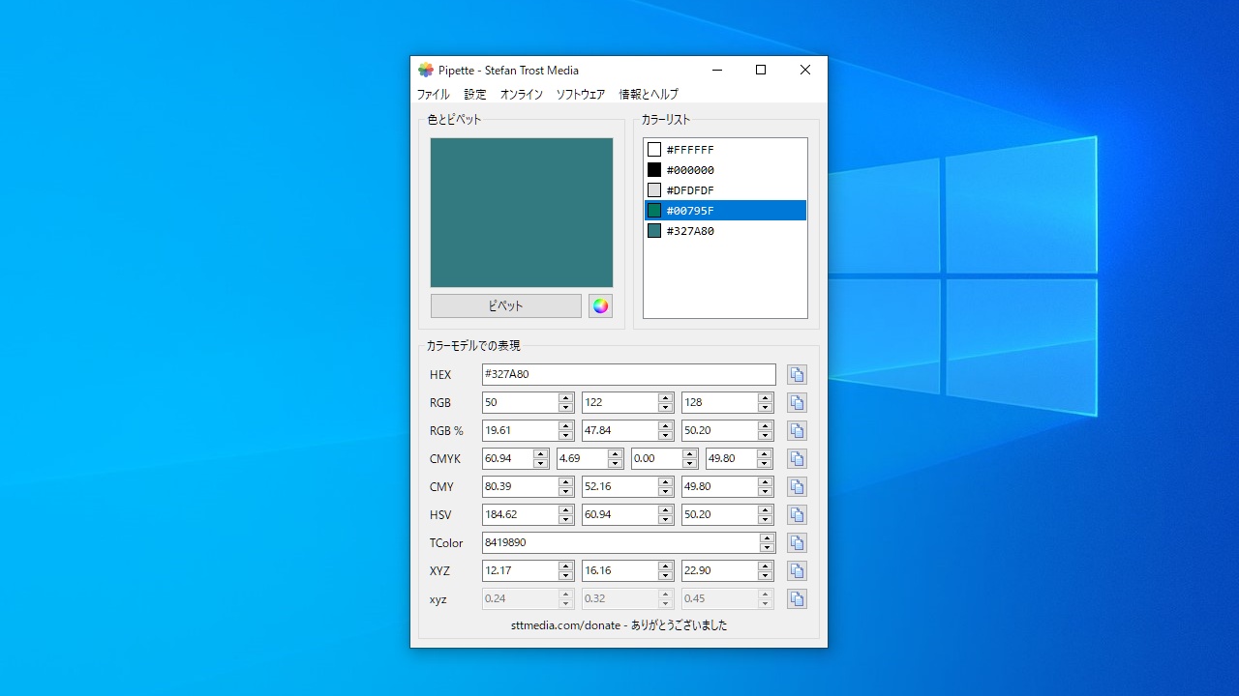Select #DFDFDF in the color list

[725, 190]
